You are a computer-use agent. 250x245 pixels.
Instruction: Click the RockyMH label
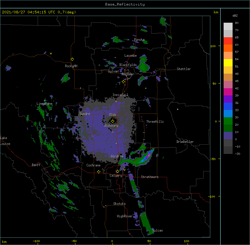pos(71,66)
